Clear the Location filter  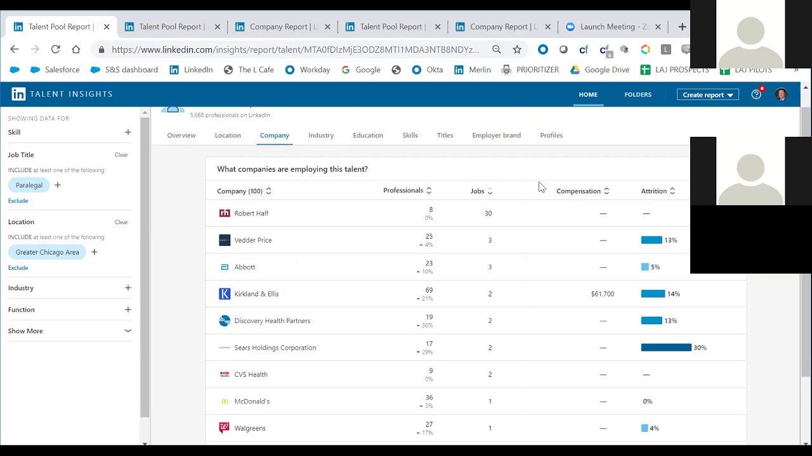click(x=121, y=222)
